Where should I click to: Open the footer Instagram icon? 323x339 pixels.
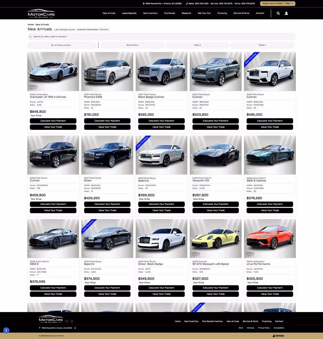coord(72,321)
